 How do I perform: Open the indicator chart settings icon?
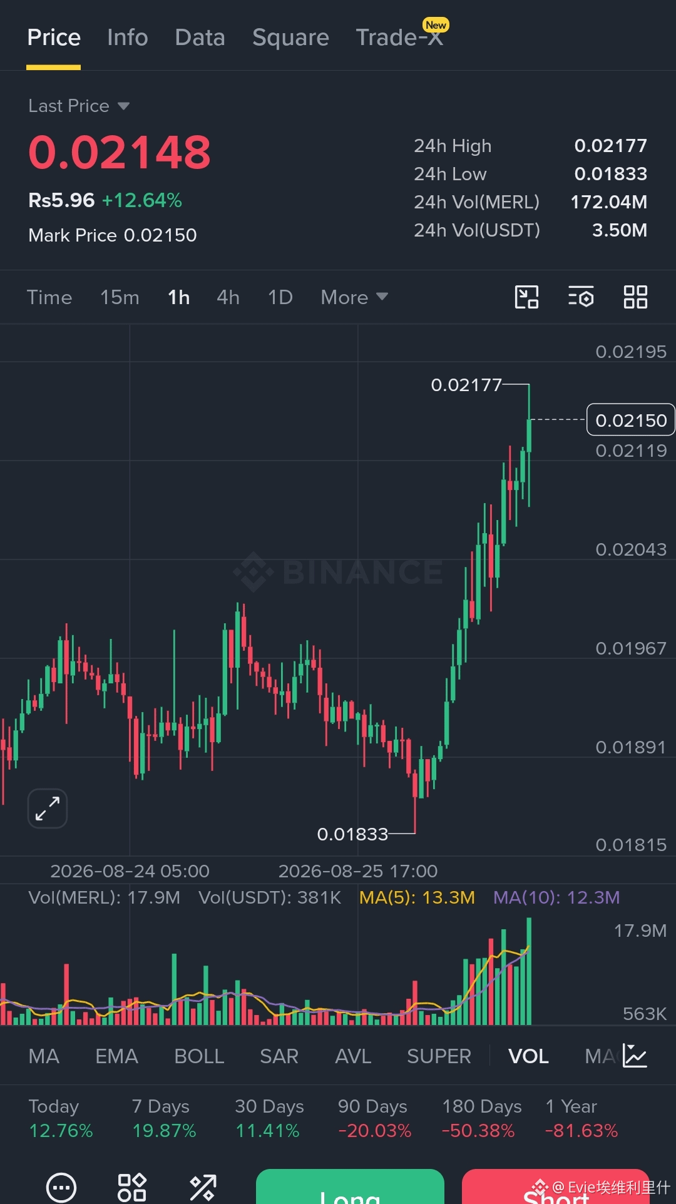635,1056
